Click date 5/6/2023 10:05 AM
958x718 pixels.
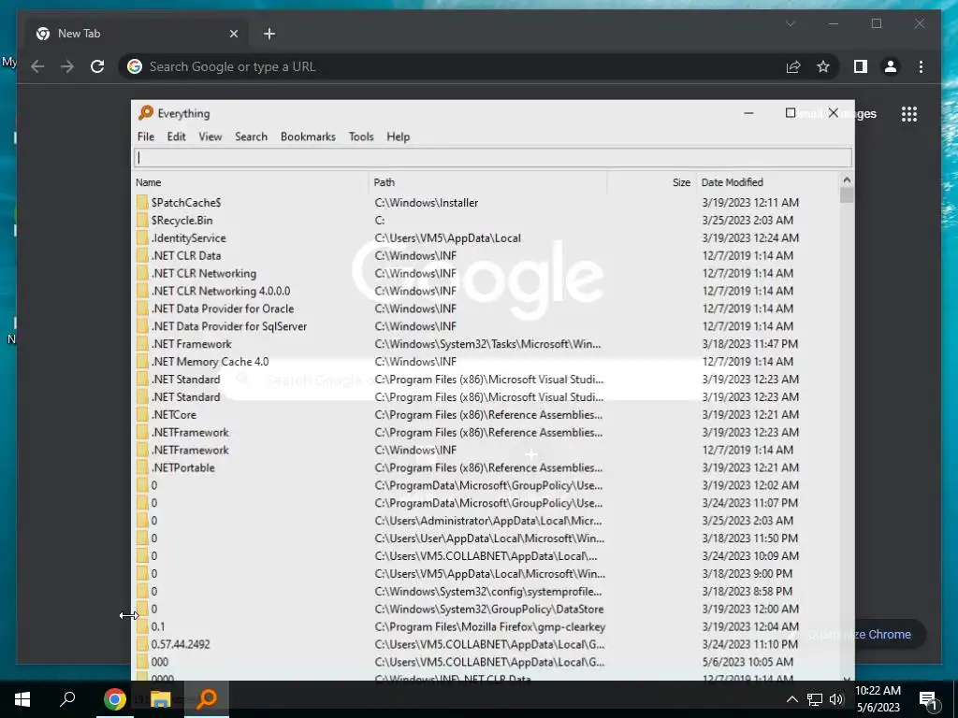pos(748,662)
